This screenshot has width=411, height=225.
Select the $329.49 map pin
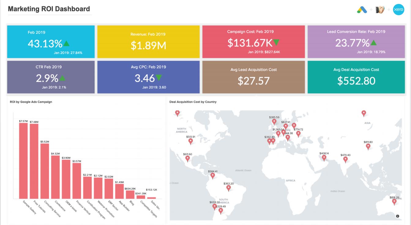coord(221,211)
